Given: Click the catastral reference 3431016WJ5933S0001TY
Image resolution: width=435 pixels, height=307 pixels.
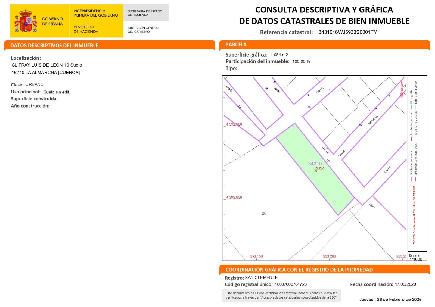Looking at the screenshot, I should point(347,32).
